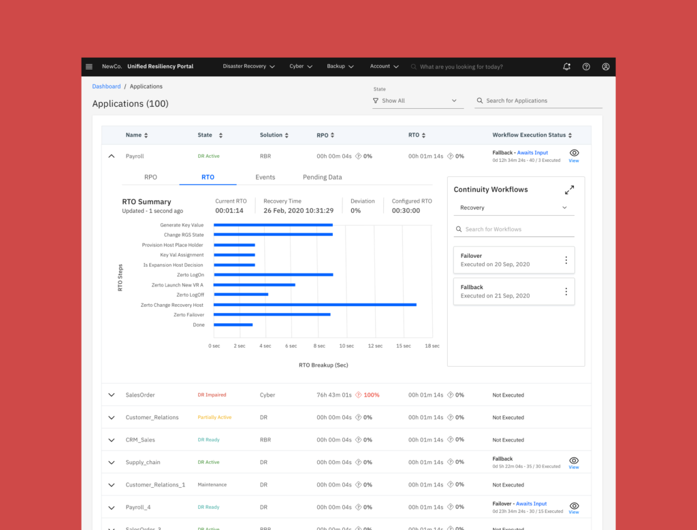Expand Continuity Workflows panel to fullscreen
Image resolution: width=697 pixels, height=530 pixels.
pyautogui.click(x=569, y=190)
